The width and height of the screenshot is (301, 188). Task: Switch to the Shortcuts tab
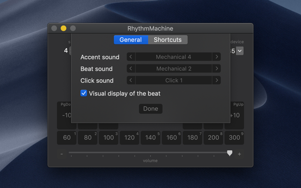167,40
